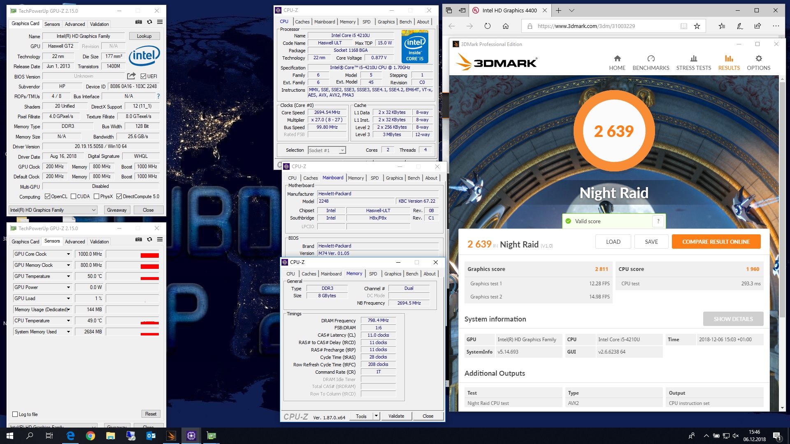Click COMPARE RESULT ONLINE button

pyautogui.click(x=716, y=242)
